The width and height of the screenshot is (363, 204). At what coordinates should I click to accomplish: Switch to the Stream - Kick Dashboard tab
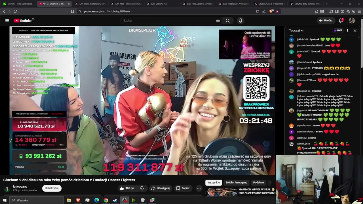(17, 4)
